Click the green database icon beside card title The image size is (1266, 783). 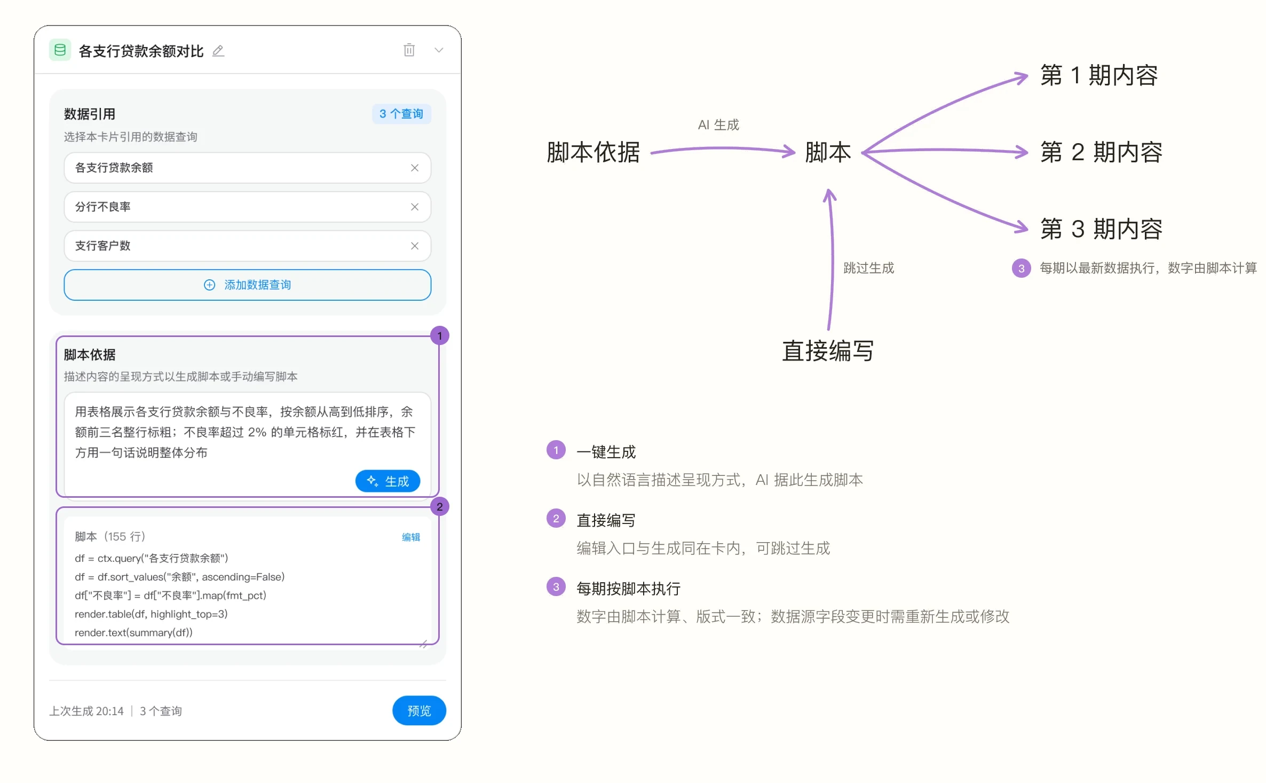(x=60, y=50)
